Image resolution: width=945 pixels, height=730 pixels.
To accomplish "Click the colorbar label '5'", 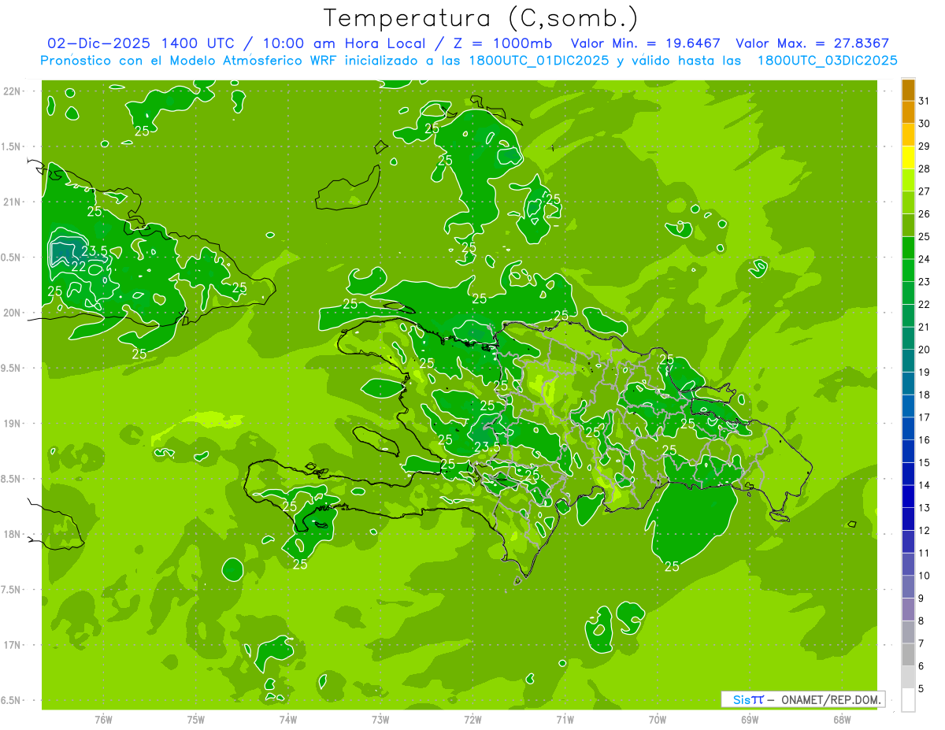I will pyautogui.click(x=921, y=688).
